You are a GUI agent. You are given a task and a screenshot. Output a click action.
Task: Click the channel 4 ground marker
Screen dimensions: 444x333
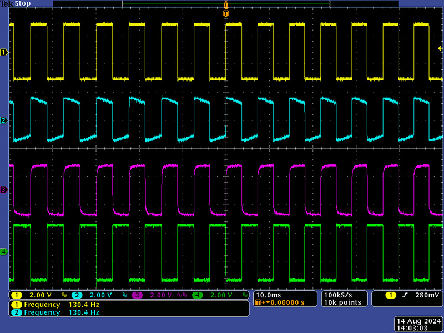coord(4,251)
